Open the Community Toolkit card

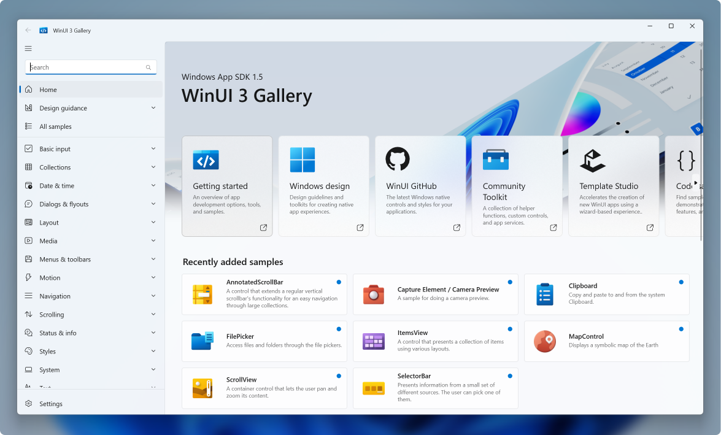tap(517, 187)
